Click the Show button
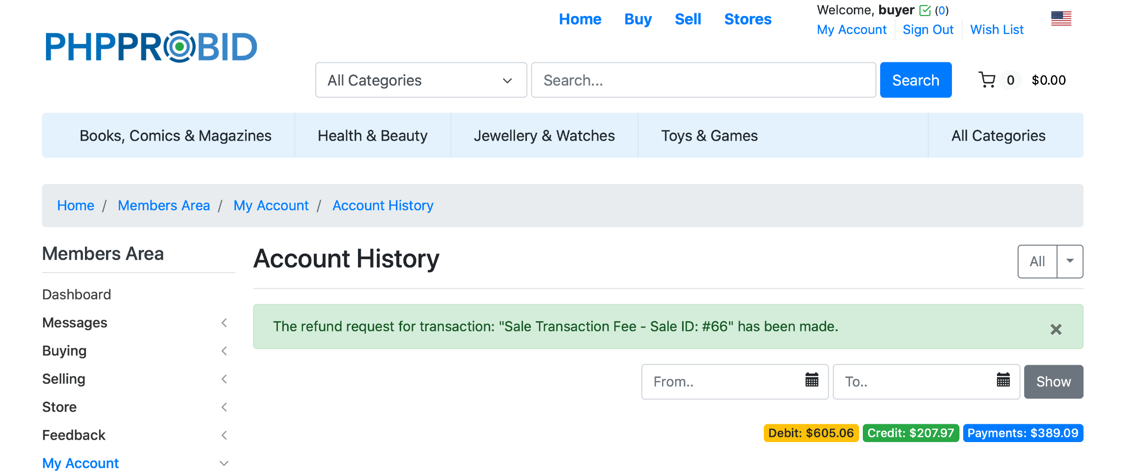Screen dimensions: 1126x473 tap(1053, 382)
